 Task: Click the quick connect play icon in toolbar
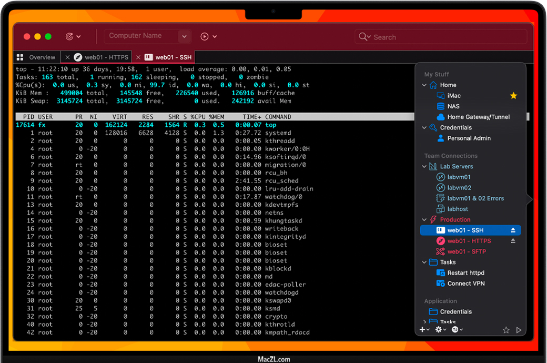[x=205, y=36]
